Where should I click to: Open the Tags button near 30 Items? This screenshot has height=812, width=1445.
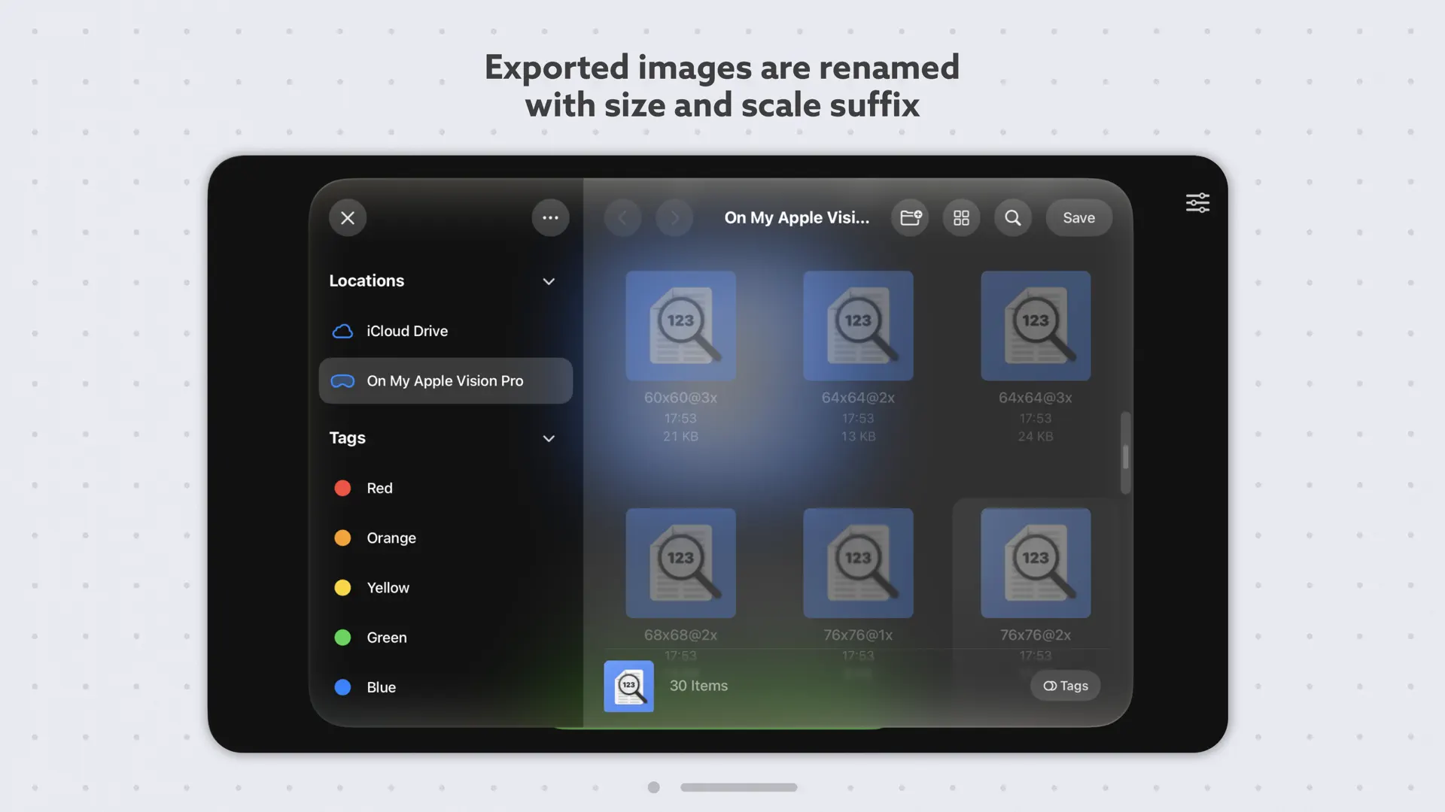pyautogui.click(x=1065, y=686)
